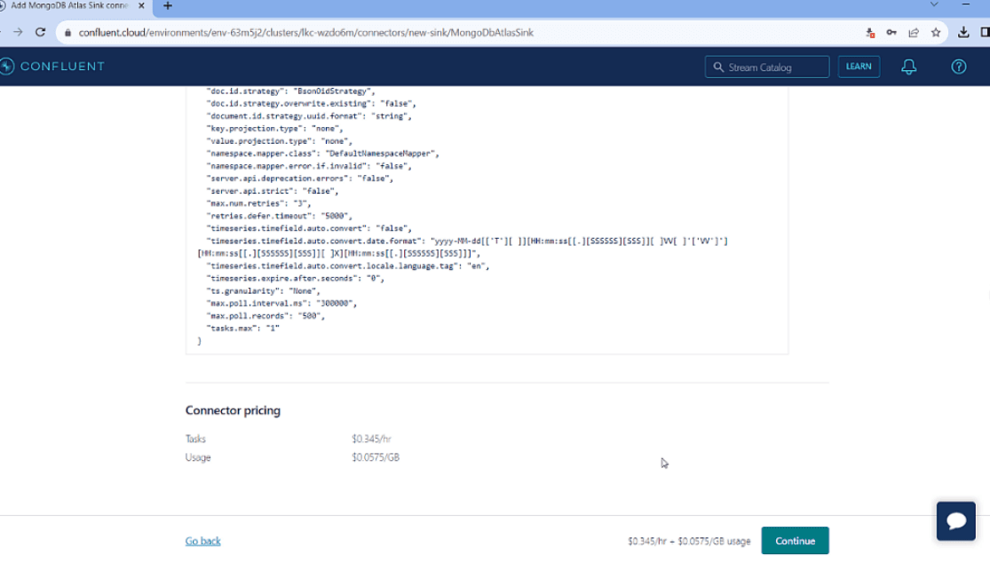Open browser Downloads icon
This screenshot has width=990, height=563.
coord(964,32)
